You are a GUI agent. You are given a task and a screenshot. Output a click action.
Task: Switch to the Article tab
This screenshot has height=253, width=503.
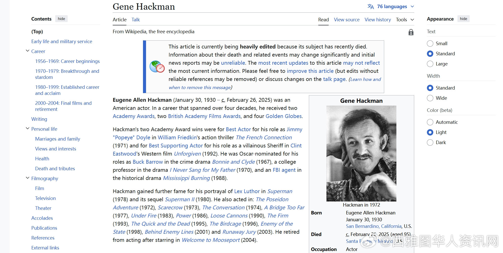120,20
